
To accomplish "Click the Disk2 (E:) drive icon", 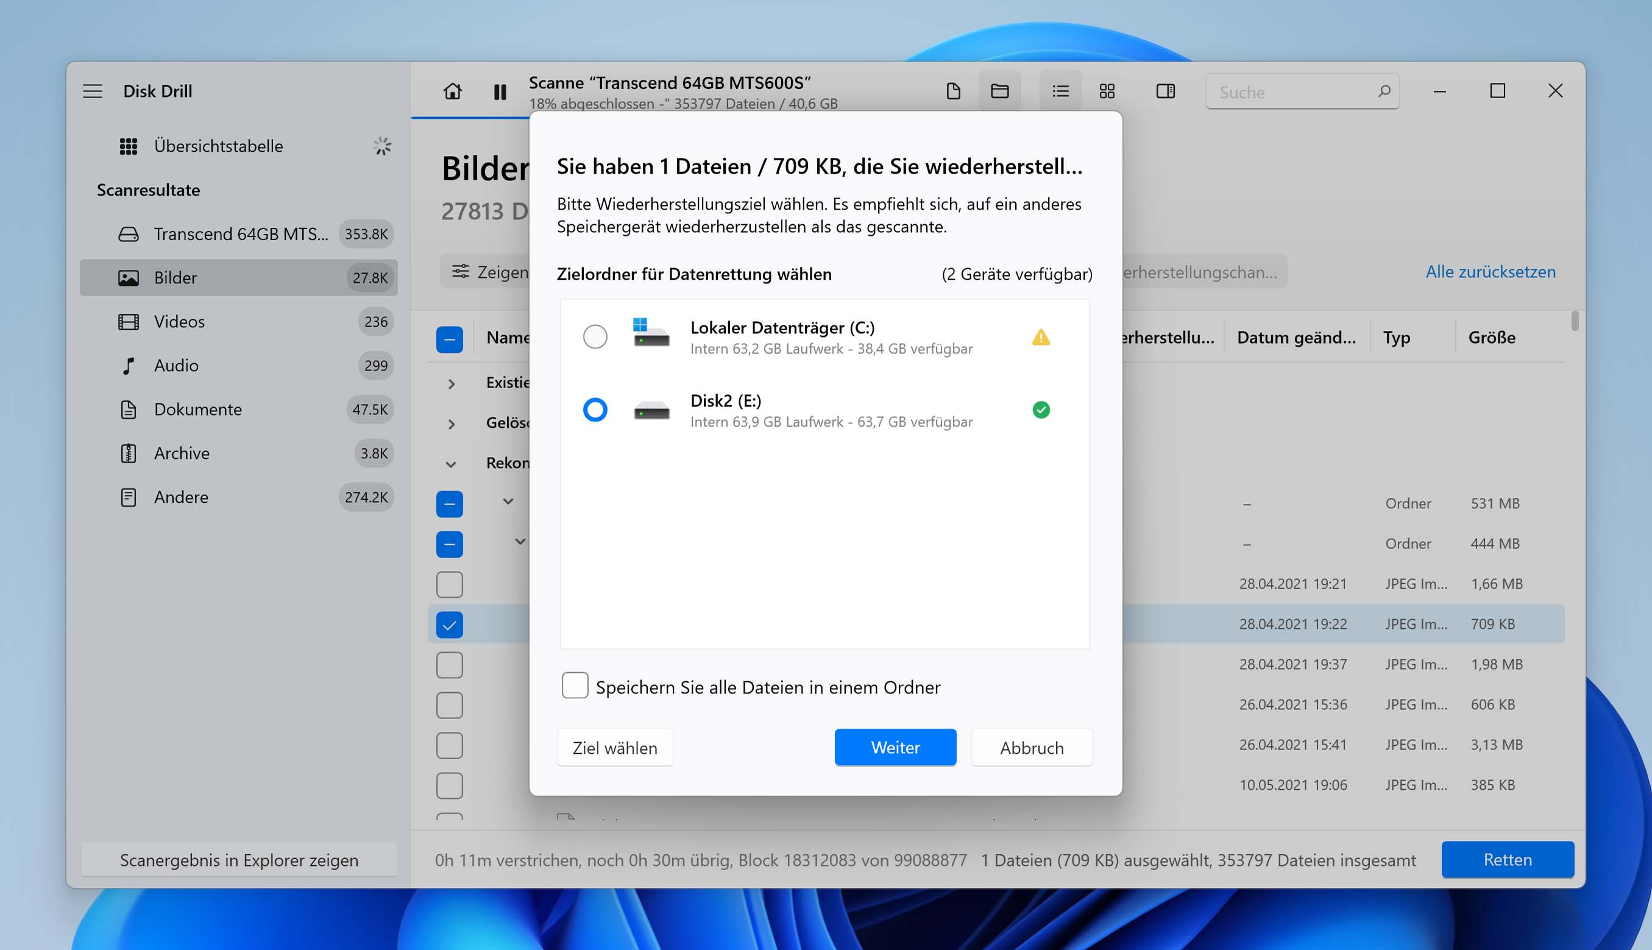I will tap(651, 409).
